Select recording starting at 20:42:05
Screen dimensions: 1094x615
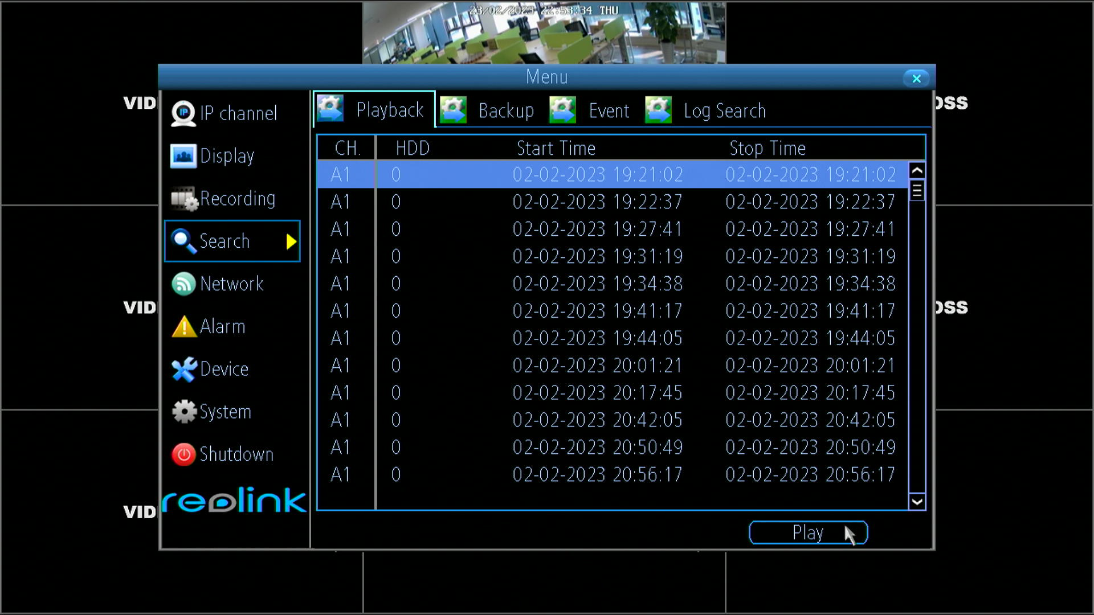[597, 420]
